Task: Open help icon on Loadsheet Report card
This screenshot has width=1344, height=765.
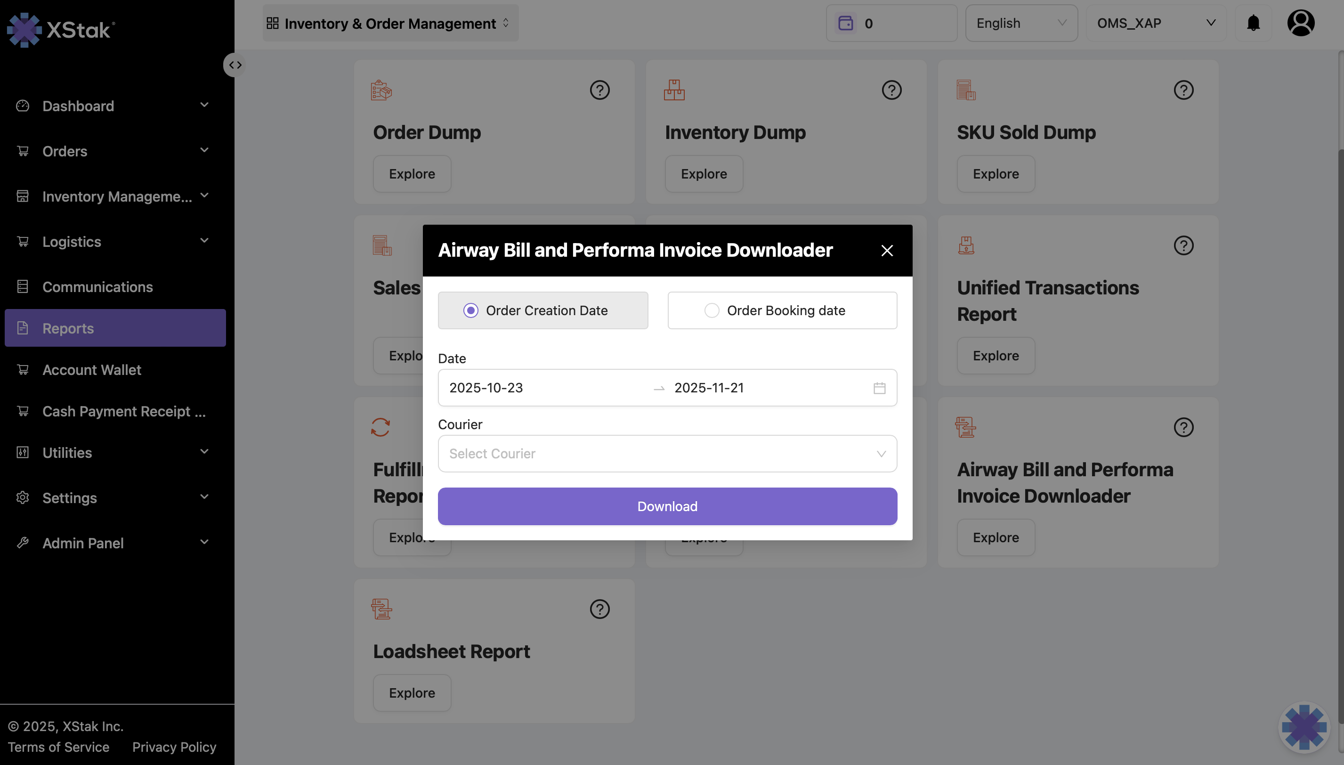Action: [x=599, y=609]
